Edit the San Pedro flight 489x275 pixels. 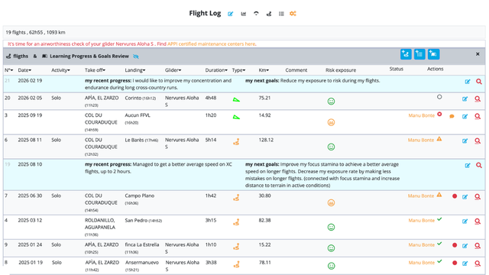coord(465,222)
